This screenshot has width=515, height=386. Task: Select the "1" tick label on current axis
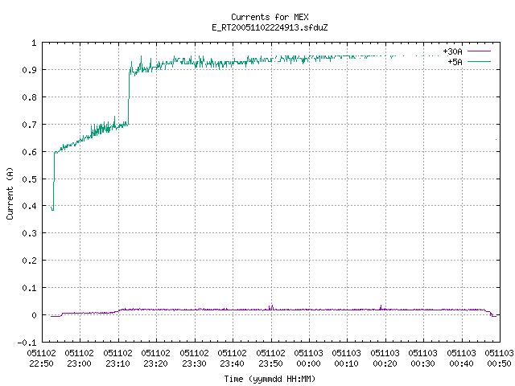click(x=34, y=43)
